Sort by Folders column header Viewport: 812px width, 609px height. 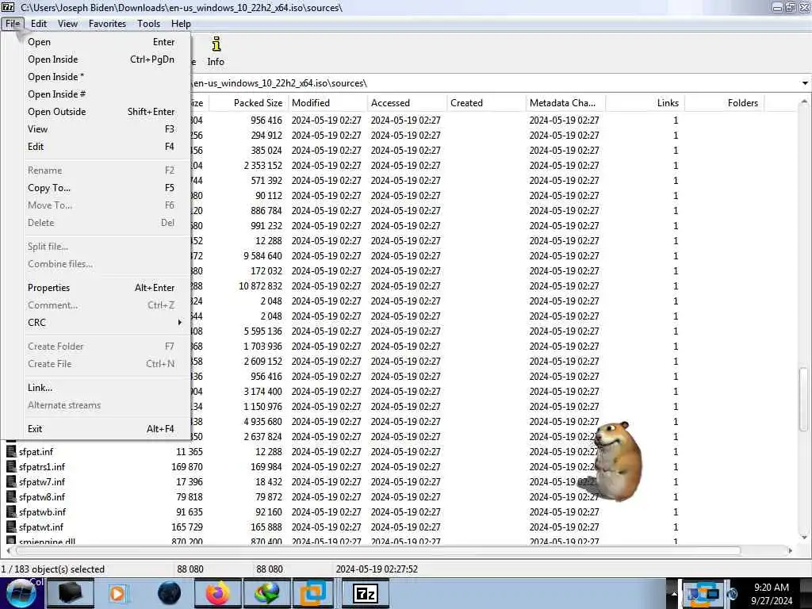(725, 102)
